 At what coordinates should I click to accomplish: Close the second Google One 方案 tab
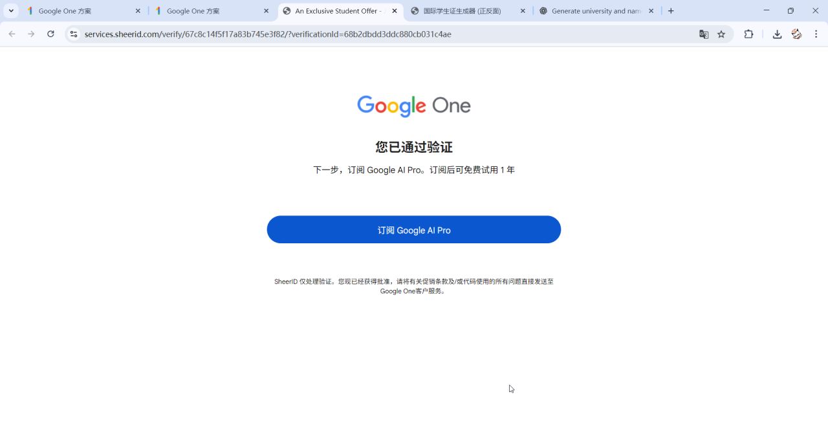coord(266,11)
